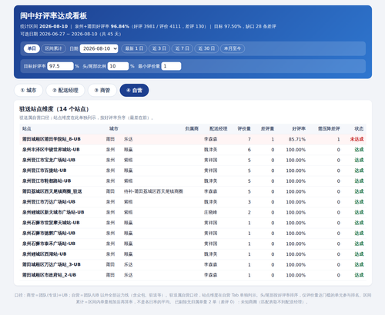Select station row 泉州丰泽区中骏世界城站-UB

pyautogui.click(x=192, y=150)
